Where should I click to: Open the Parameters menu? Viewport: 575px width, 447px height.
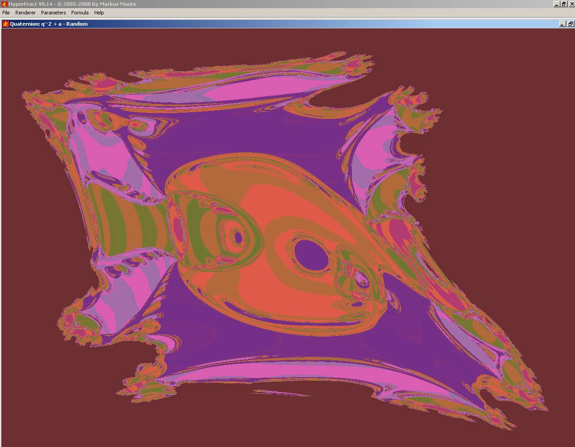tap(53, 13)
